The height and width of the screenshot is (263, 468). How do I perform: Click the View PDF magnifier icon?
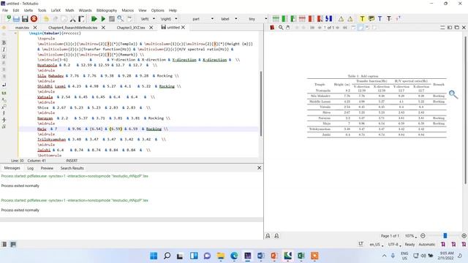120,19
